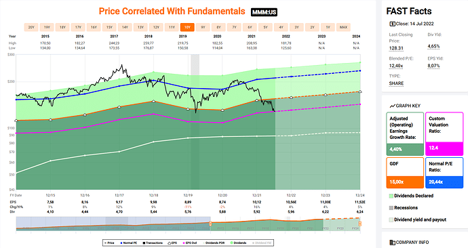Switch chart to 18Y range

coord(62,27)
